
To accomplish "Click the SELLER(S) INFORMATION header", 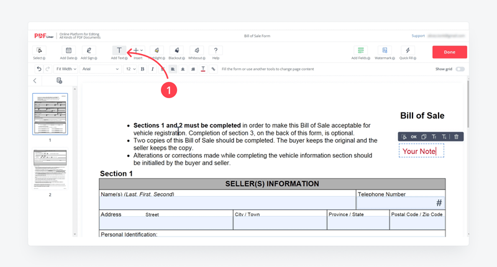I will click(272, 184).
